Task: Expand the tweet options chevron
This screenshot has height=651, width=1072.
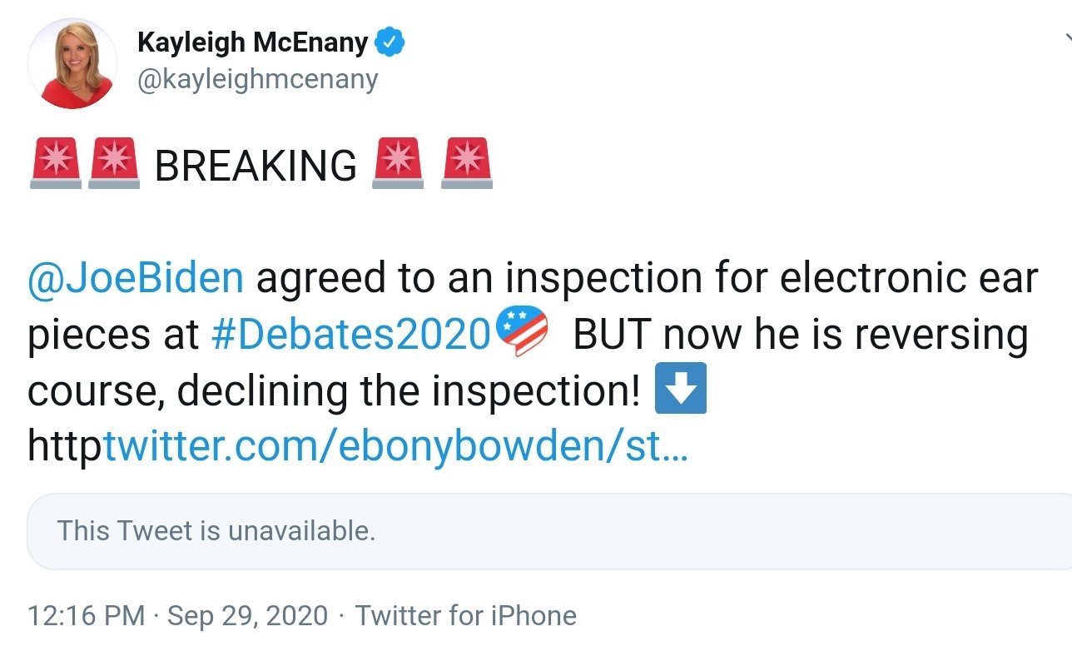Action: pos(1066,37)
